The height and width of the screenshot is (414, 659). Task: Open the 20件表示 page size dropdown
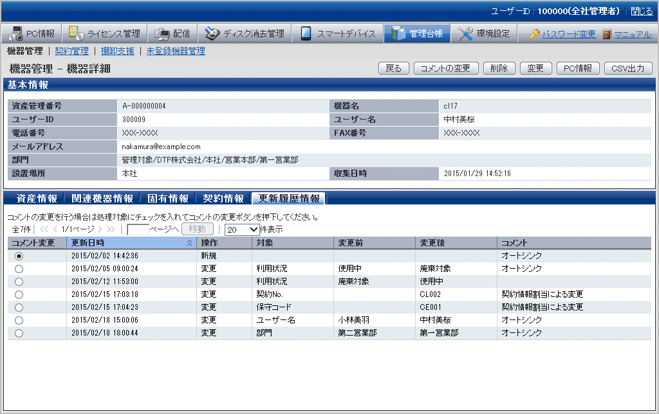tap(242, 229)
